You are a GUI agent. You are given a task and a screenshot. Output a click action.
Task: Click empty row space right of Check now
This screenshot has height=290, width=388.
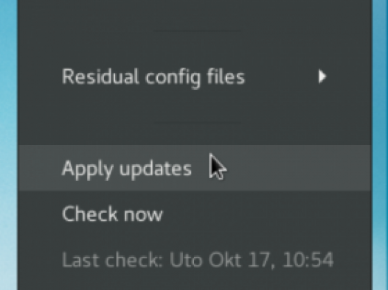point(267,213)
